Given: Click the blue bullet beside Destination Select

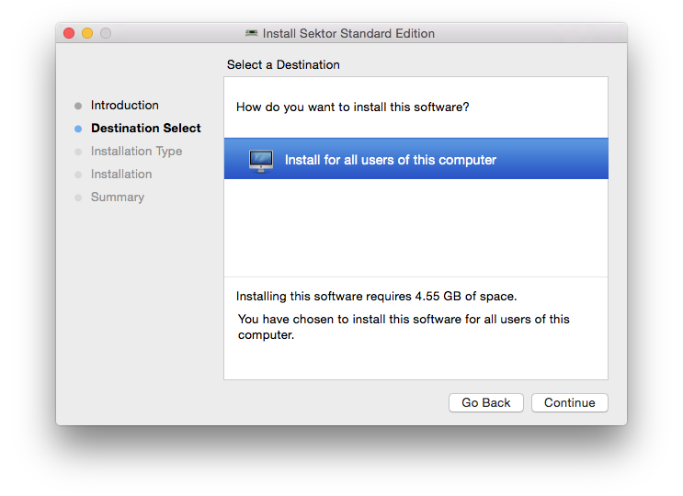Looking at the screenshot, I should pos(78,129).
